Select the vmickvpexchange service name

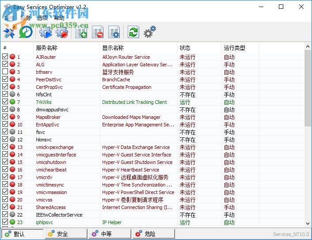pos(55,147)
